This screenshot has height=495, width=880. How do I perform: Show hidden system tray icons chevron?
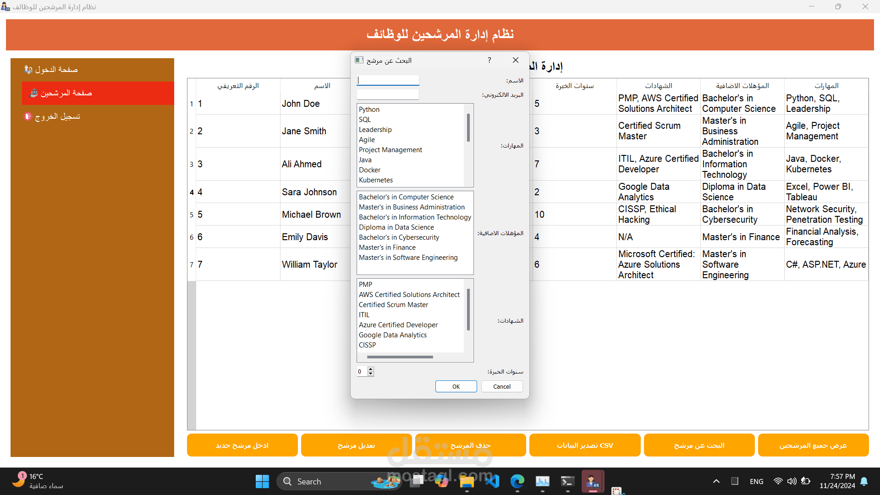(716, 481)
